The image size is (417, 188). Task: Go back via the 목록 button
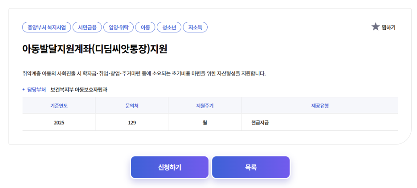[x=251, y=167]
